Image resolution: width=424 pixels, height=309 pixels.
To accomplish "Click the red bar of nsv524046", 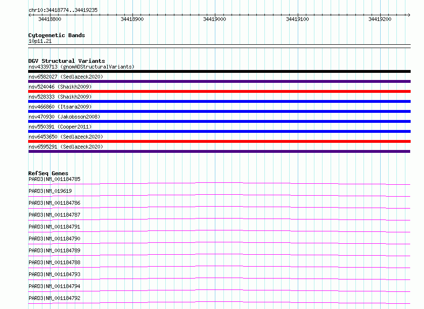I will click(x=219, y=91).
